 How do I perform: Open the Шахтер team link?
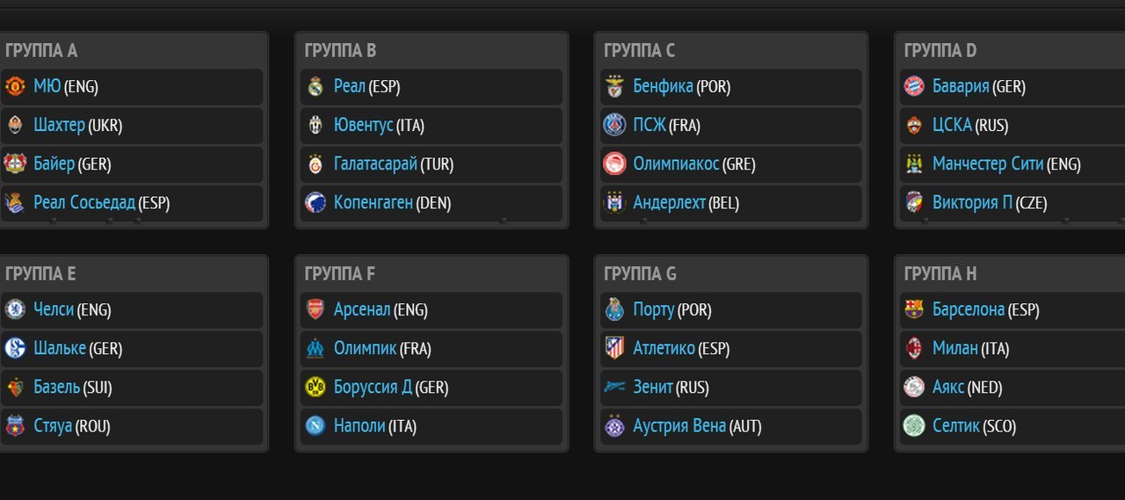(59, 125)
